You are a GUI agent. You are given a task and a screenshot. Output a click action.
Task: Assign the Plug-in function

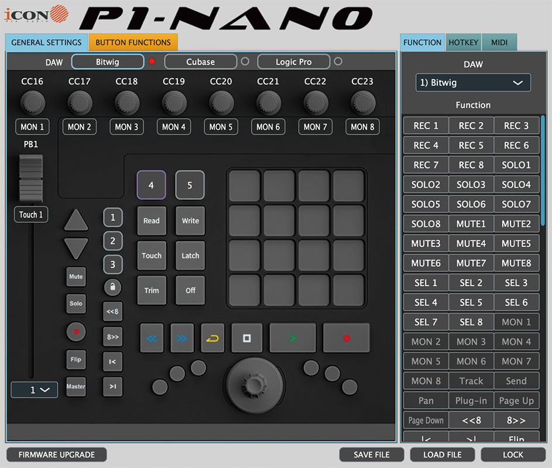pyautogui.click(x=471, y=401)
